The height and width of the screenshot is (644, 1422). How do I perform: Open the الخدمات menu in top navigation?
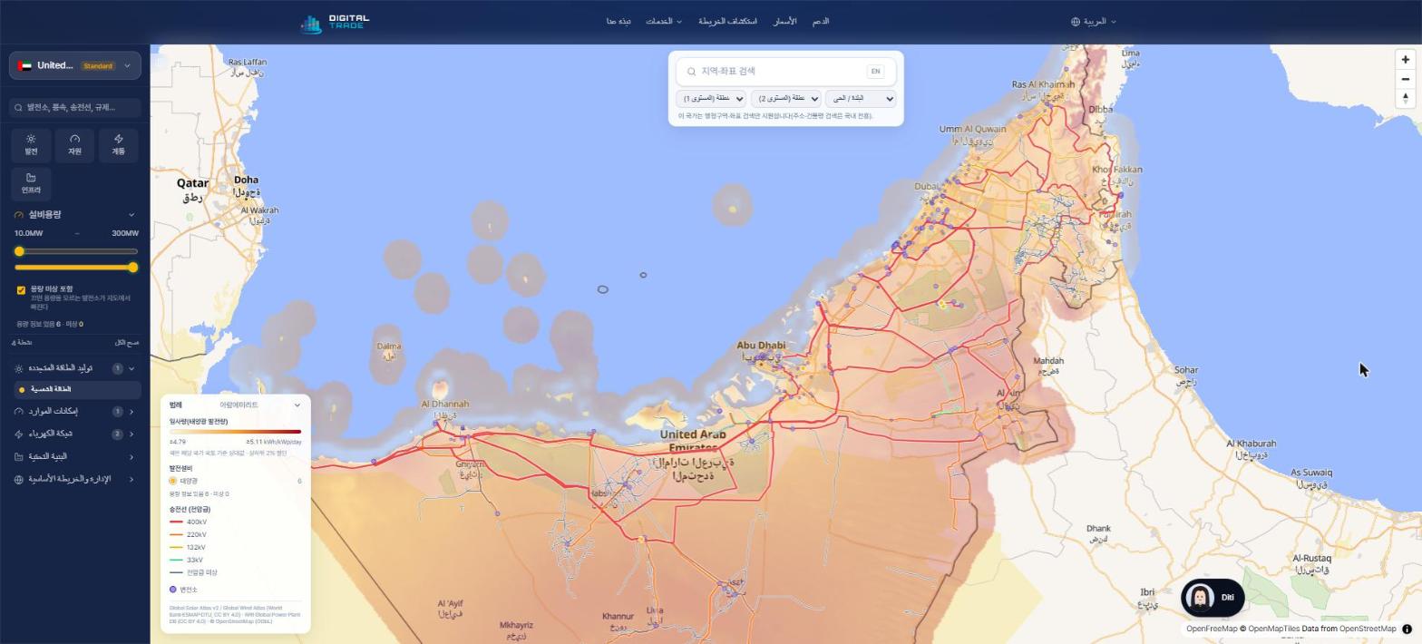coord(664,21)
